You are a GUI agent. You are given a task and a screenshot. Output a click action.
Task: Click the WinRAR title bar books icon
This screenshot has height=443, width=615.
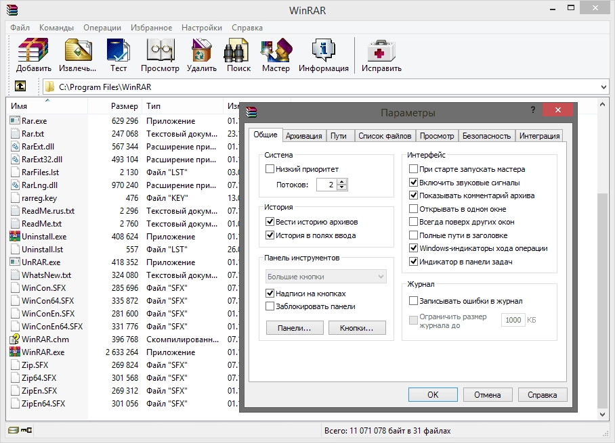coord(12,9)
